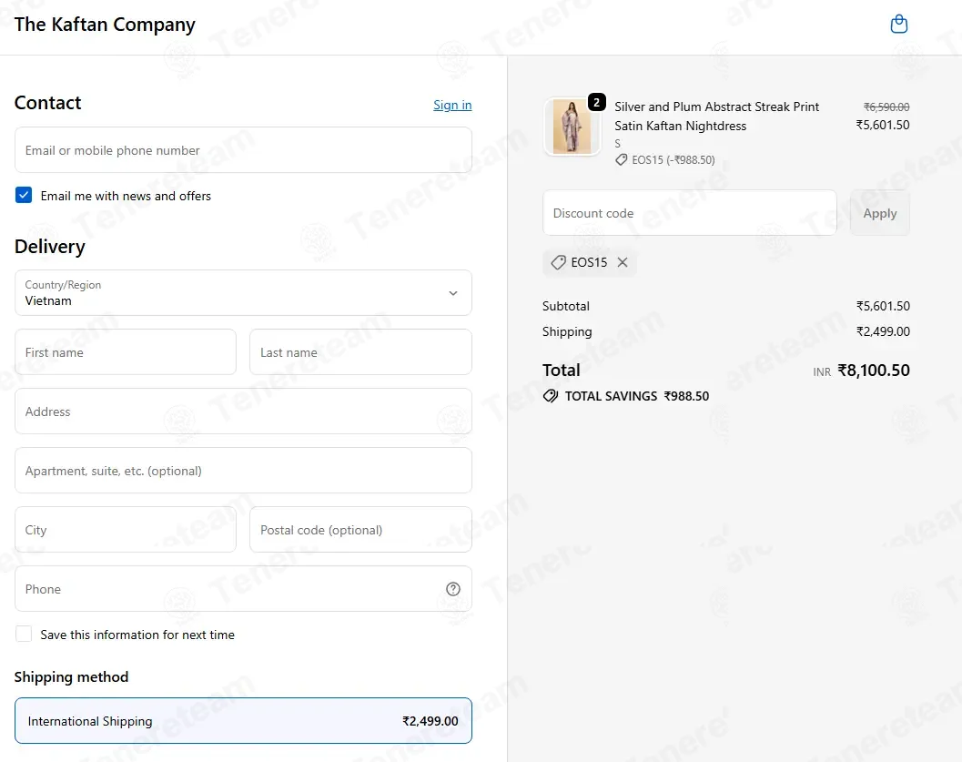Click the Phone field help question icon

click(452, 589)
